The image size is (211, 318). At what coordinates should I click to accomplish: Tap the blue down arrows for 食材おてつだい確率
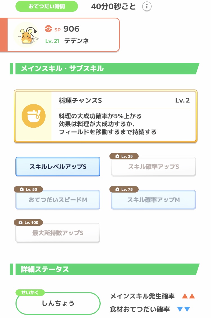tap(183, 309)
